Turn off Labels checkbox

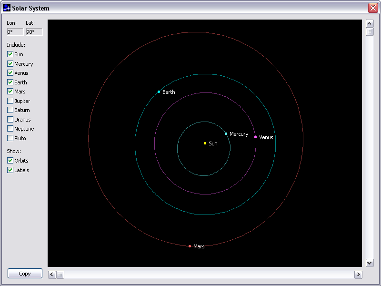tap(10, 170)
